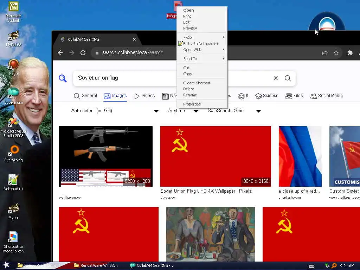
Task: Choose Rename from context menu
Action: click(x=202, y=95)
